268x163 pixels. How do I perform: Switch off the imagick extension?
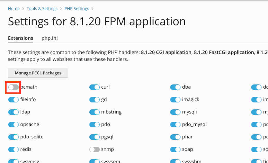click(176, 100)
